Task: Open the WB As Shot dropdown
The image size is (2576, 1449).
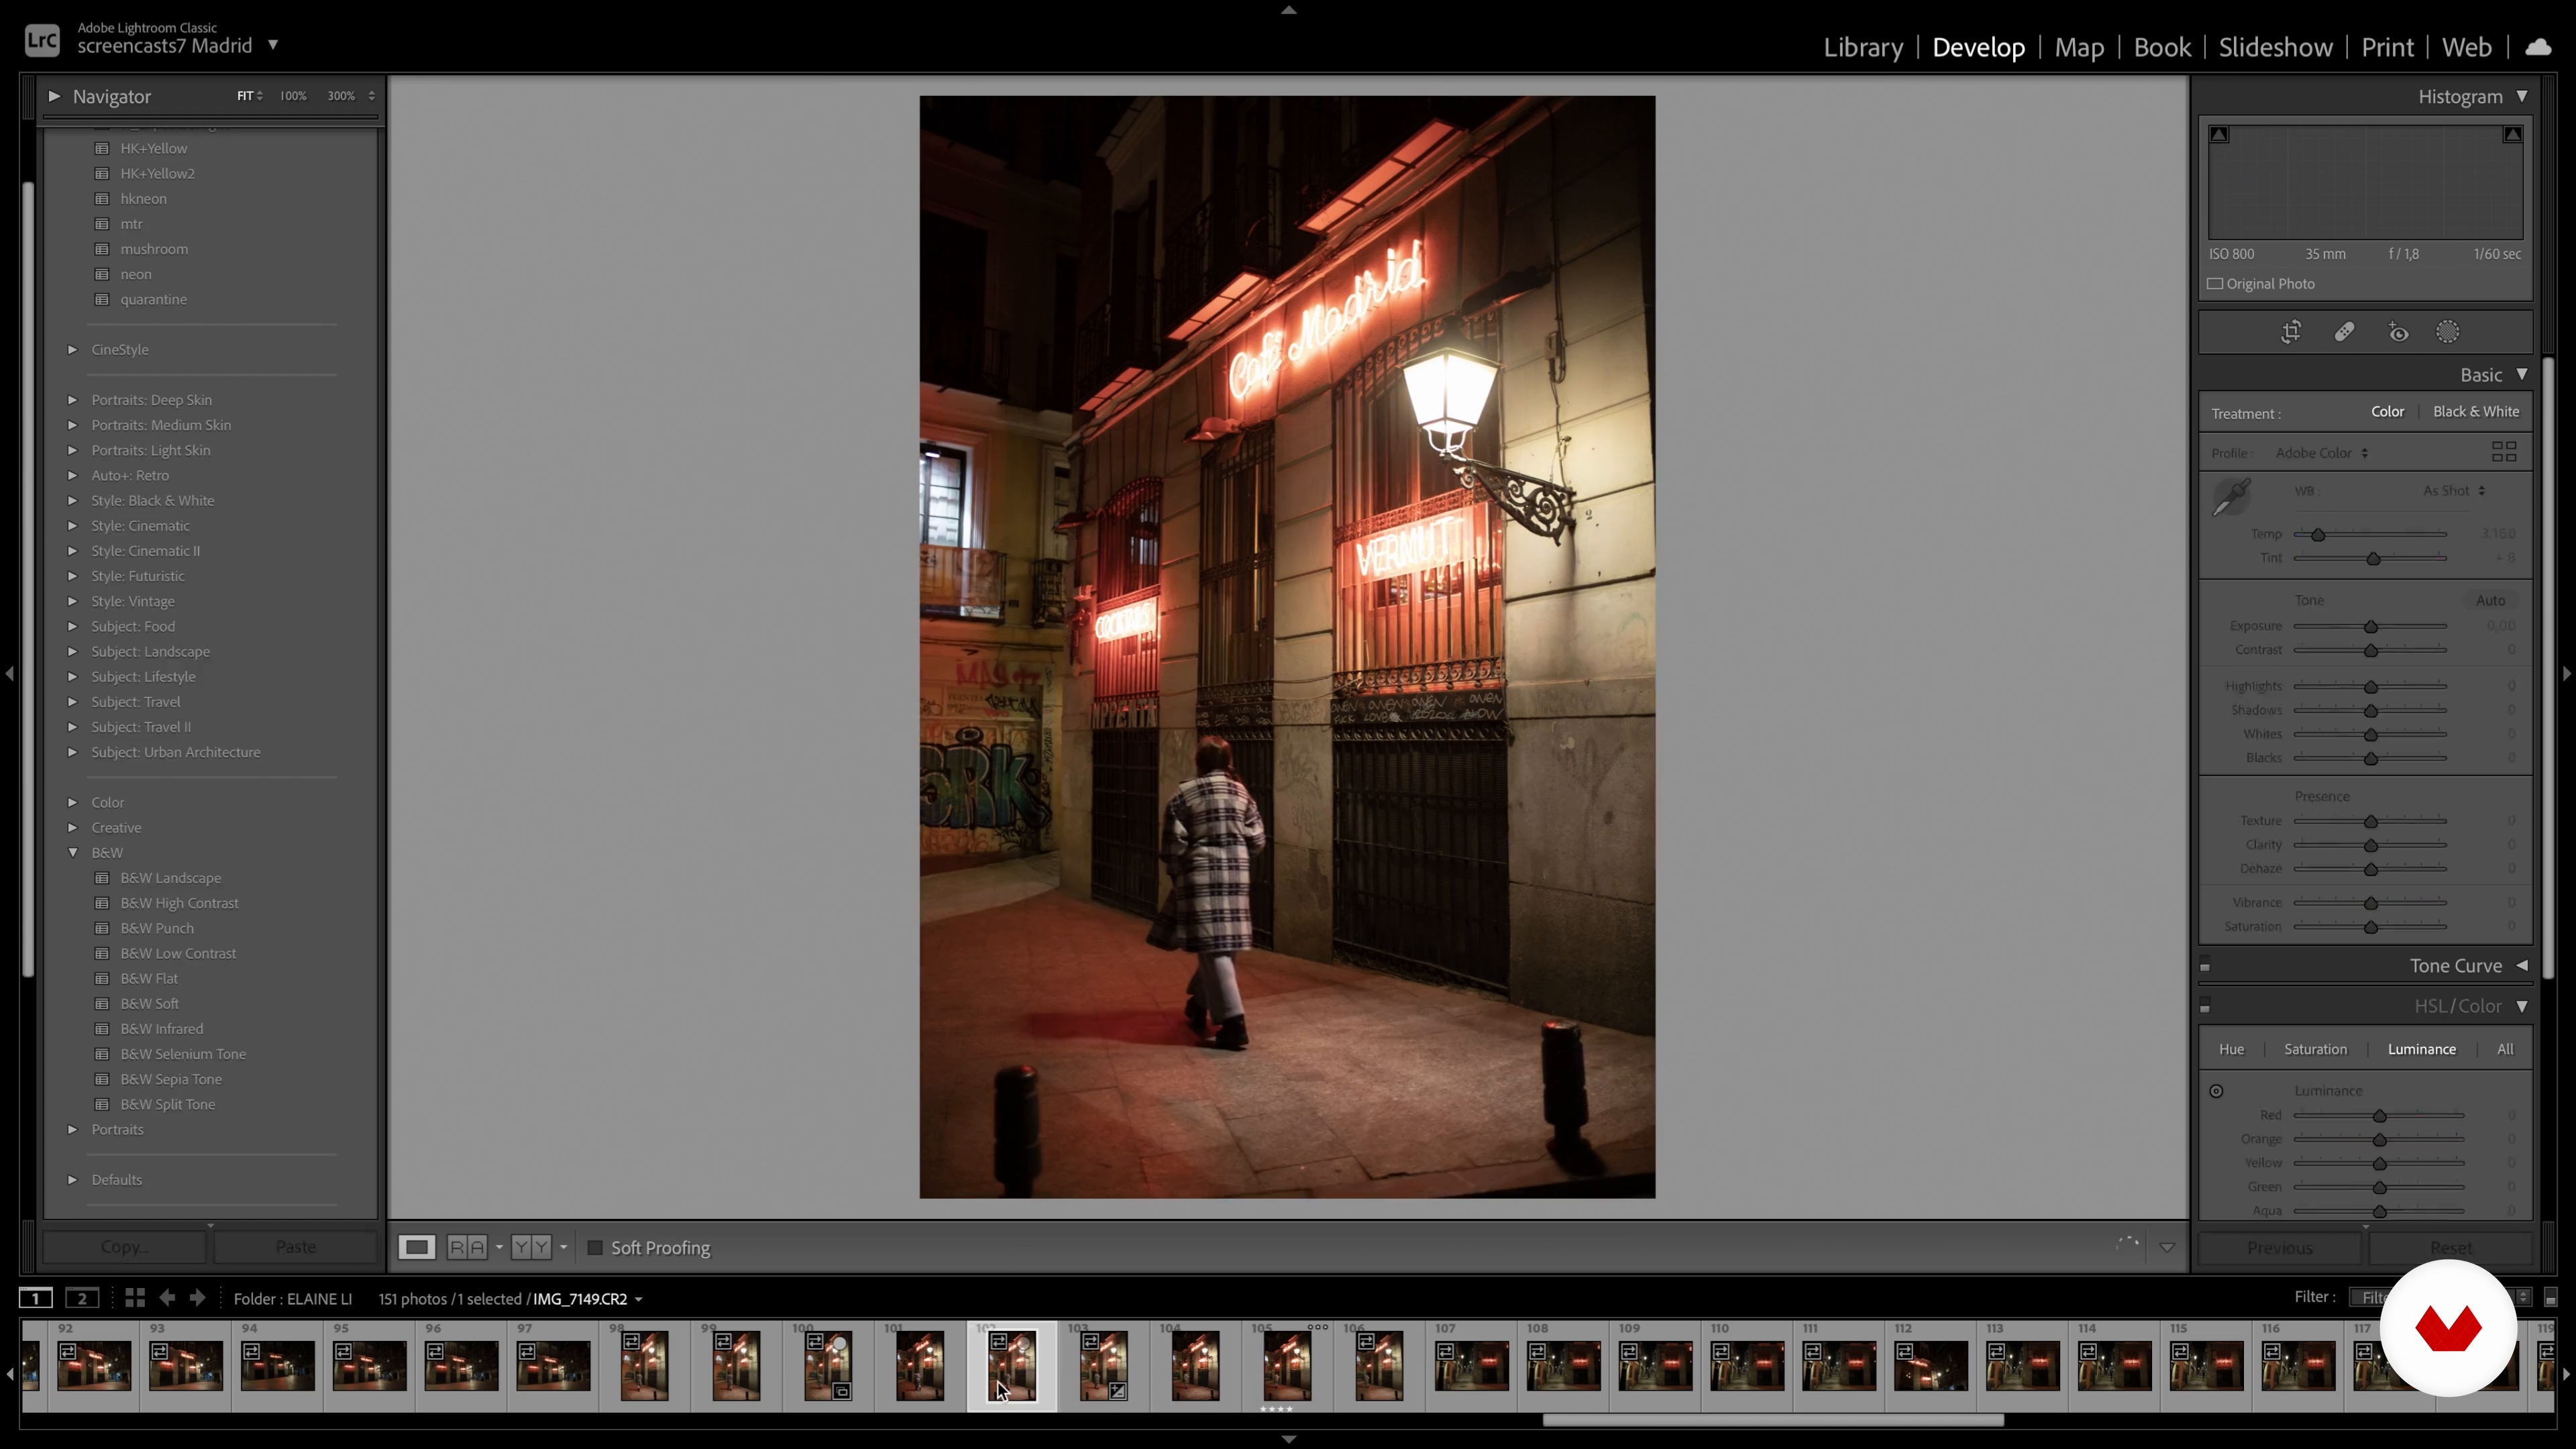Action: tap(2454, 491)
